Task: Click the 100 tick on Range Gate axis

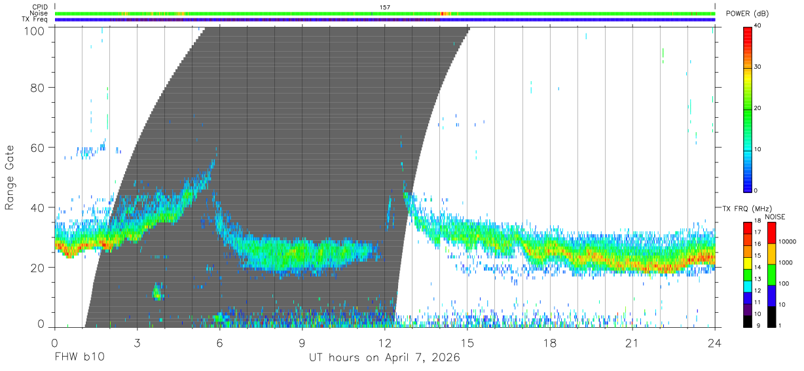Action: coord(35,31)
